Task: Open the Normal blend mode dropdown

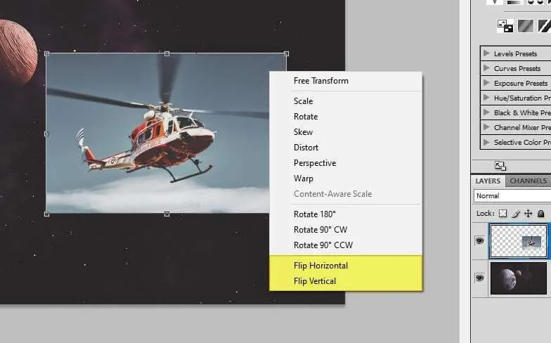Action: pyautogui.click(x=512, y=195)
